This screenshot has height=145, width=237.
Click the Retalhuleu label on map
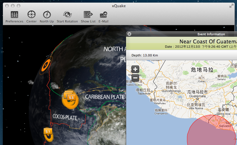(x=160, y=103)
